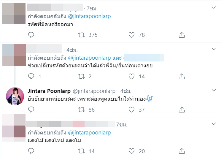Expand the first tweet's options chevron
This screenshot has width=221, height=157.
(x=214, y=7)
